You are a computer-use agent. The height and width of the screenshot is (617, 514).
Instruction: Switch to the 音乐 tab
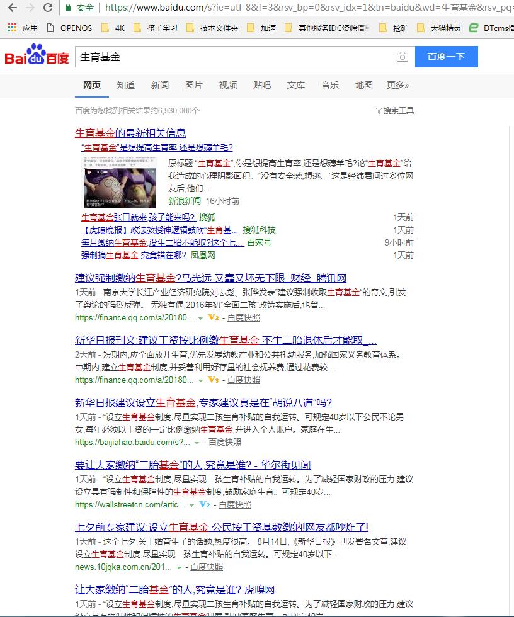pyautogui.click(x=330, y=85)
